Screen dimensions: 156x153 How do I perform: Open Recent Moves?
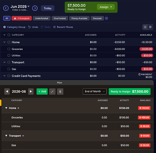[63, 27]
